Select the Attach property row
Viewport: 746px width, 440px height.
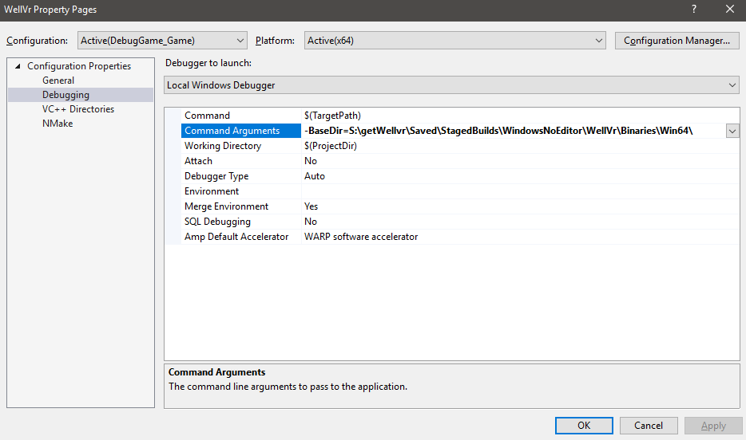(x=198, y=161)
